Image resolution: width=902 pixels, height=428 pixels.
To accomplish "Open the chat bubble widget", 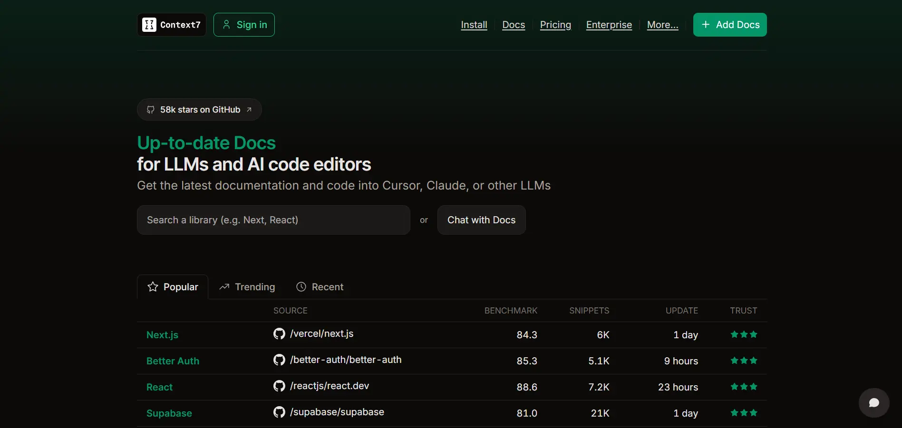I will (x=874, y=403).
